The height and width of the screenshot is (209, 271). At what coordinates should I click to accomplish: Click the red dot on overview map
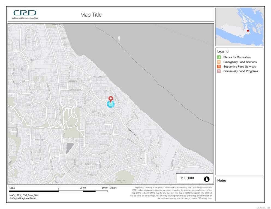pos(248,31)
